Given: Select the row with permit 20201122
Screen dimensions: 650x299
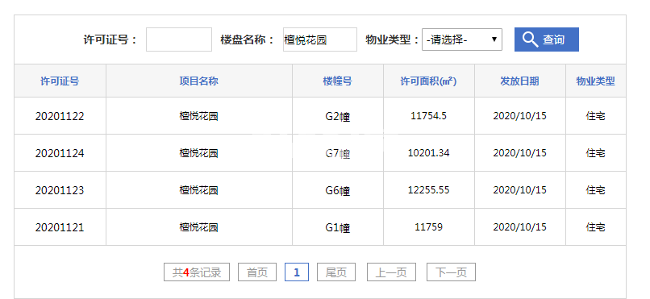Looking at the screenshot, I should click(320, 116).
